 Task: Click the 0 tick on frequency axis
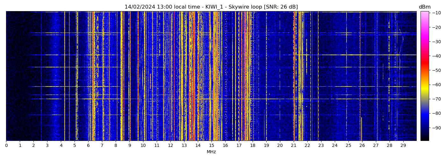(6, 145)
